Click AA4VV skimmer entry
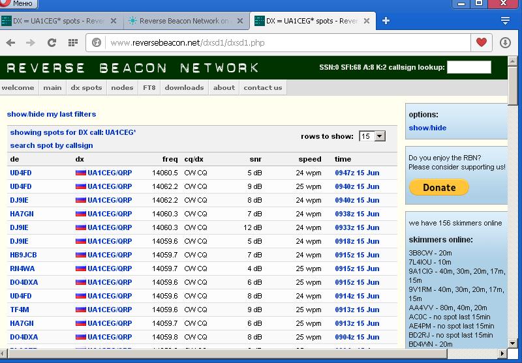Viewport: 522px width, 363px height. (x=448, y=308)
